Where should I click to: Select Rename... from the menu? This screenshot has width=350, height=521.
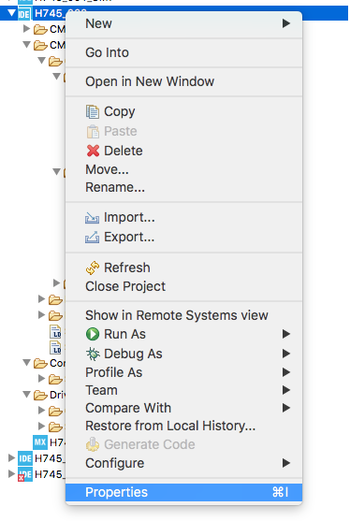[183, 187]
